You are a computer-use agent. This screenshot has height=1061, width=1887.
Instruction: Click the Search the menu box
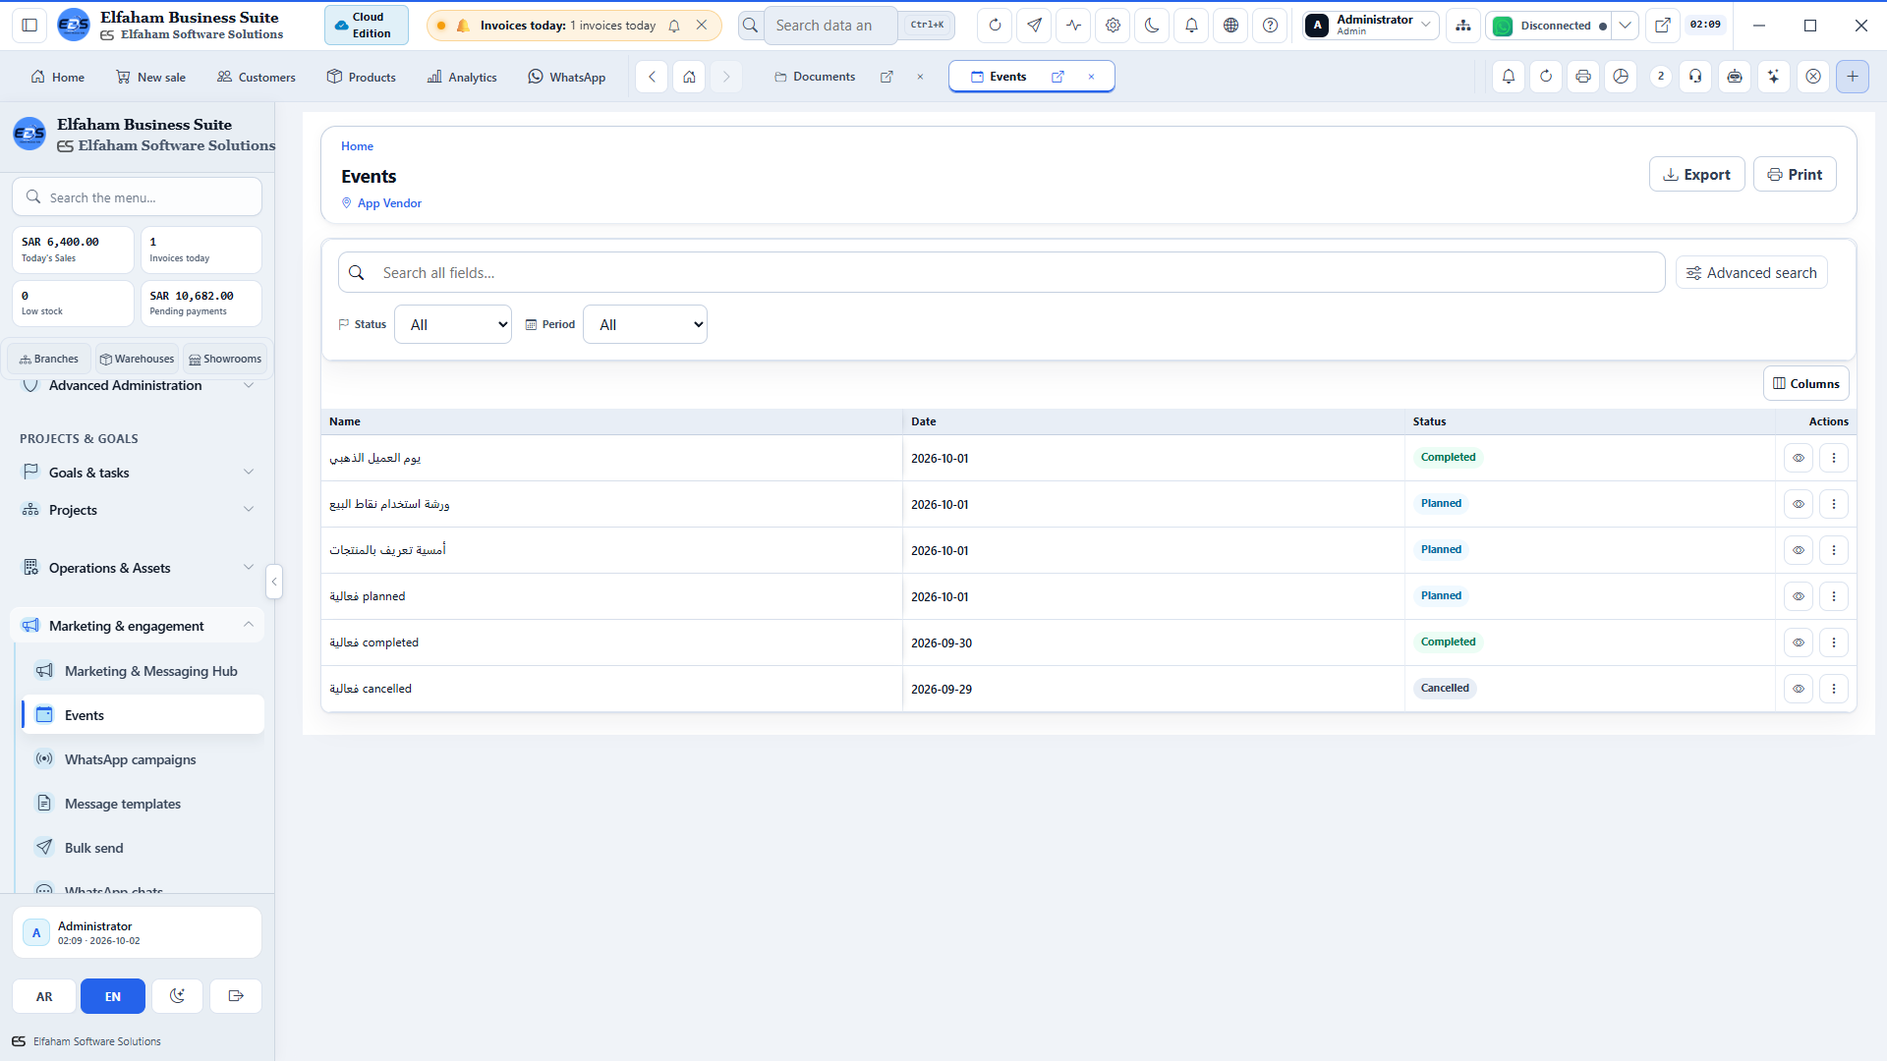pyautogui.click(x=138, y=197)
